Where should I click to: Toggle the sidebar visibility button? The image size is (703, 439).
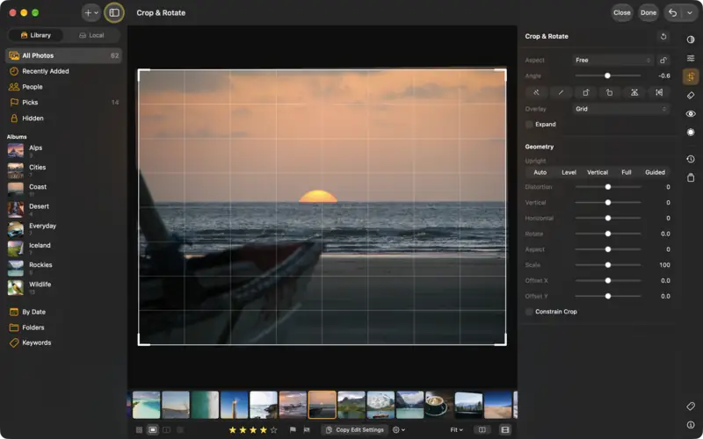point(114,12)
